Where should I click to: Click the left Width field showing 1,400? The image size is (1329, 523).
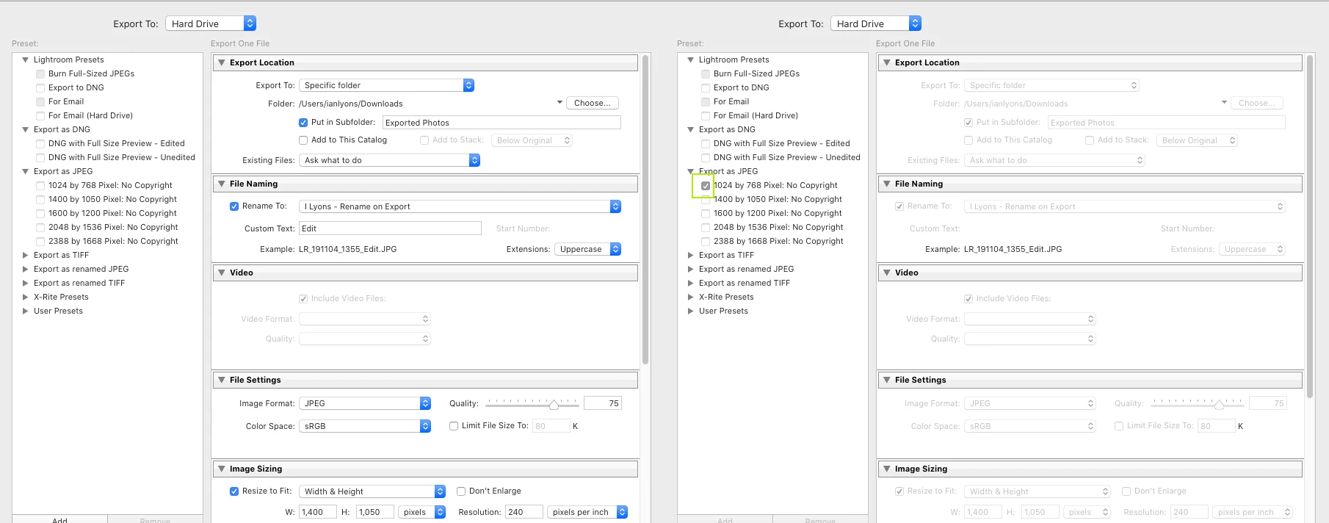tap(319, 512)
